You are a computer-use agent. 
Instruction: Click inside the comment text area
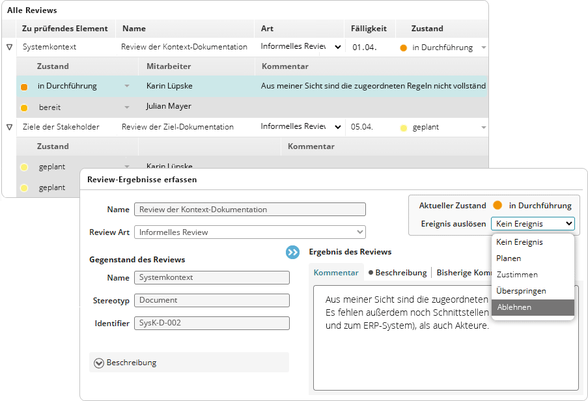tap(445, 338)
